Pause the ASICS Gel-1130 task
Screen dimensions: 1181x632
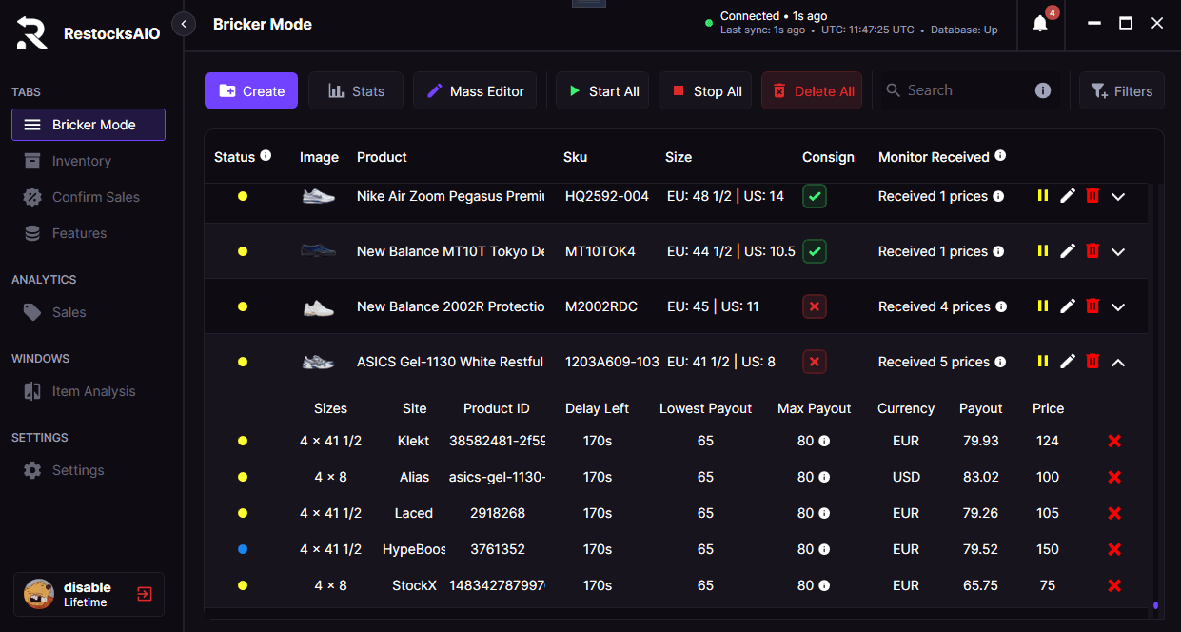pos(1043,362)
